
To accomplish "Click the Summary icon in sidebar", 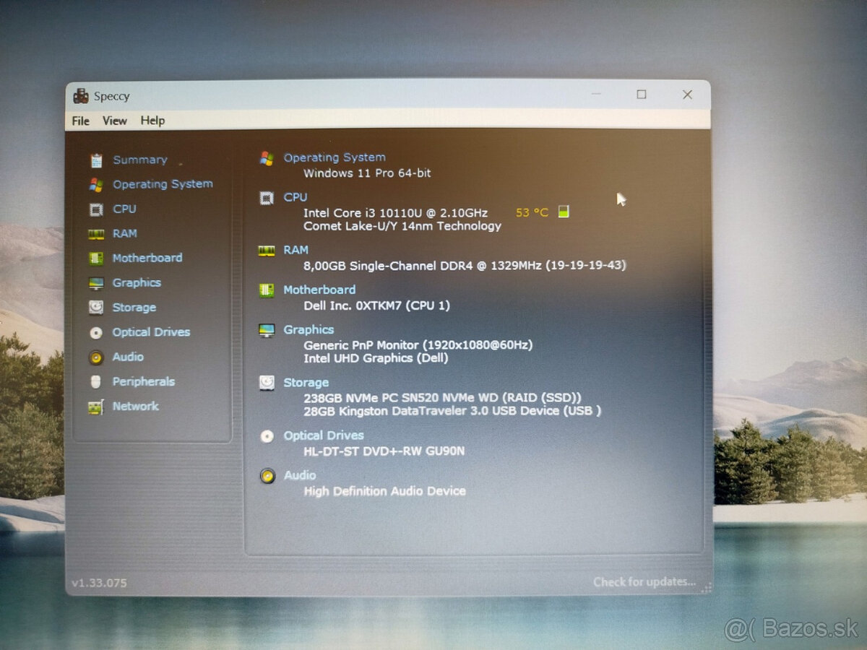I will click(96, 160).
